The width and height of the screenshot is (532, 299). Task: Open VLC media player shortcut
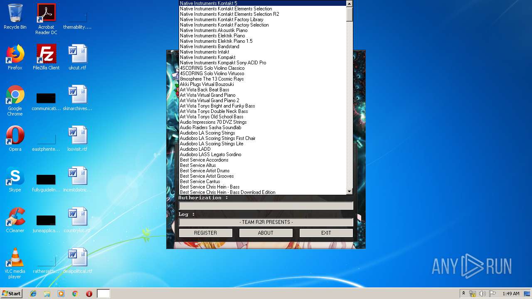tap(15, 263)
